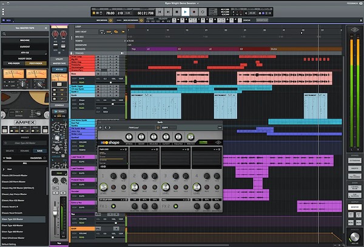Click the AMPEX logo on tape plugin

click(x=25, y=122)
